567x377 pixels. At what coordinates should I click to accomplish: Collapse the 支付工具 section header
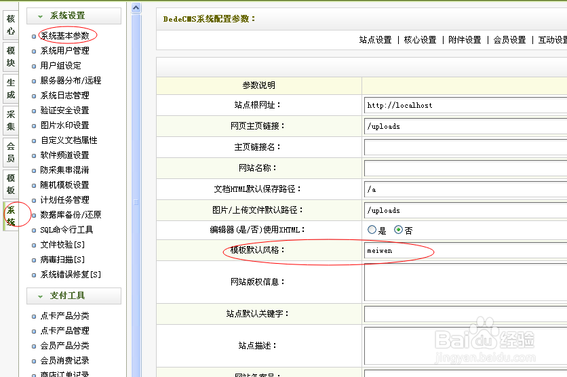74,296
